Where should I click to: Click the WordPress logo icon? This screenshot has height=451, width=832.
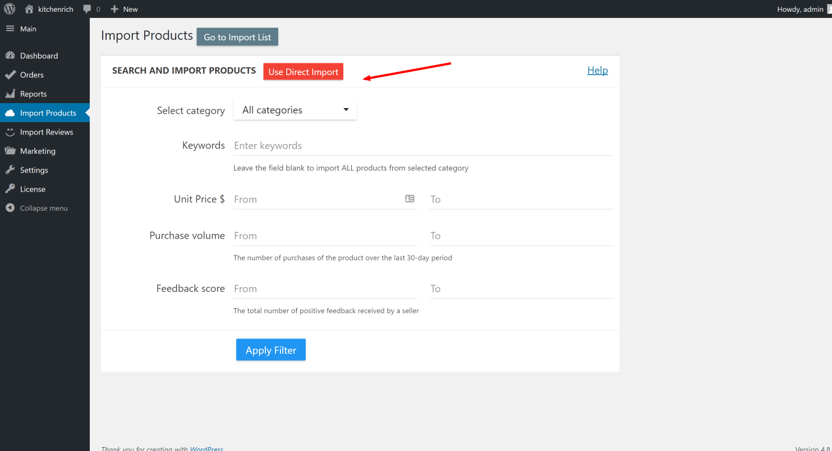pos(10,9)
